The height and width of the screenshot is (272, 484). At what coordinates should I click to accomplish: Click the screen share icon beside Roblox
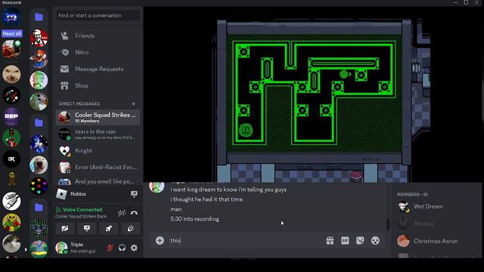coord(134,194)
